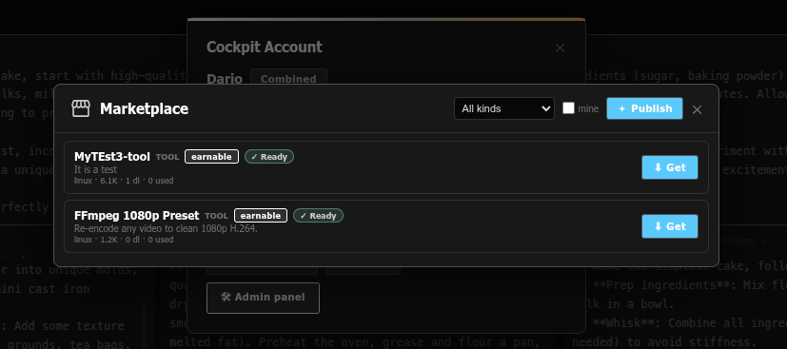Click the Dario account name

coord(225,79)
